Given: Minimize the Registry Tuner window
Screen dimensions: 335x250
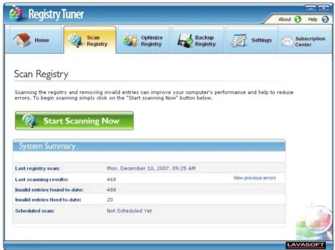Looking at the screenshot, I should point(311,8).
